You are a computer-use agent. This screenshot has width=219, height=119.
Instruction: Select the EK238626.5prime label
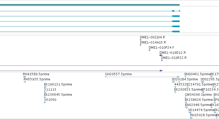click(199, 100)
